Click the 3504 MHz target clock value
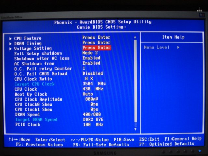Viewport: 208px width, 156px height. (94, 84)
